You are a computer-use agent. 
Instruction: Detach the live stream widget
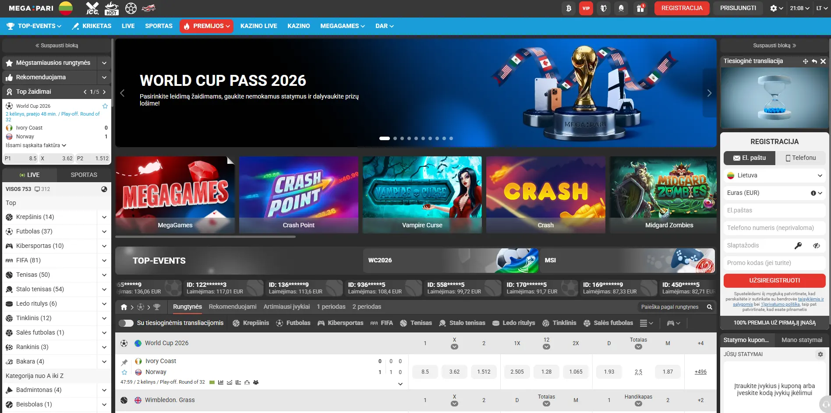click(805, 61)
